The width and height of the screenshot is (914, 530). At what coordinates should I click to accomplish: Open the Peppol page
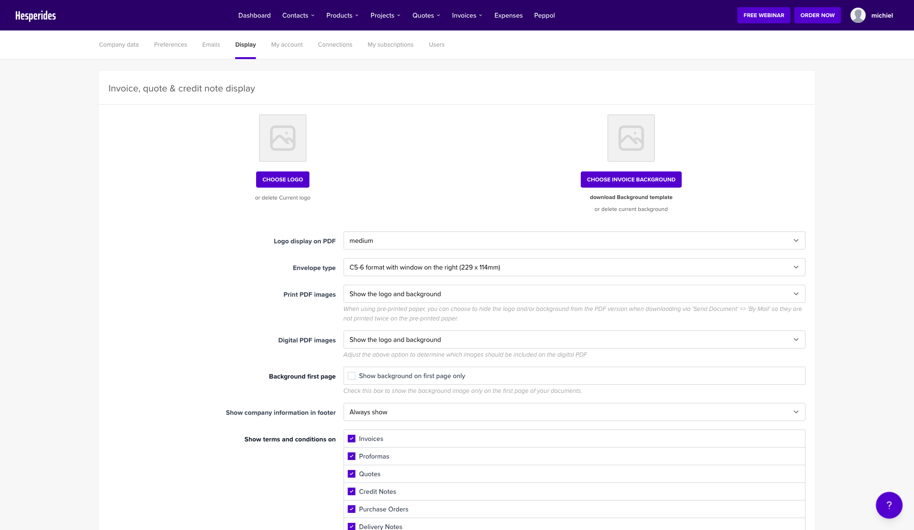545,15
